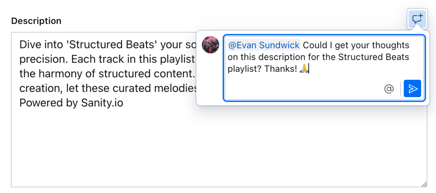Submit the comment via the blue arrow icon
Viewport: 436px width, 193px height.
pyautogui.click(x=412, y=88)
